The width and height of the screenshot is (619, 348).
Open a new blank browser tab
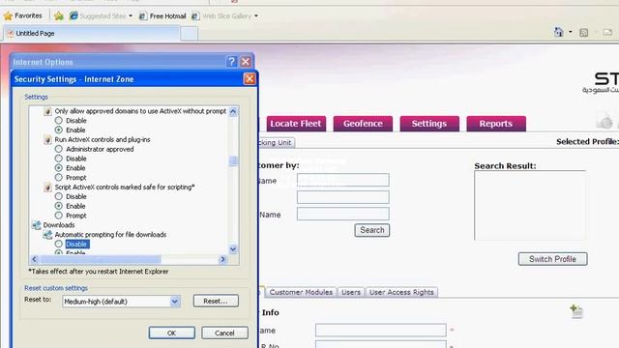click(190, 34)
